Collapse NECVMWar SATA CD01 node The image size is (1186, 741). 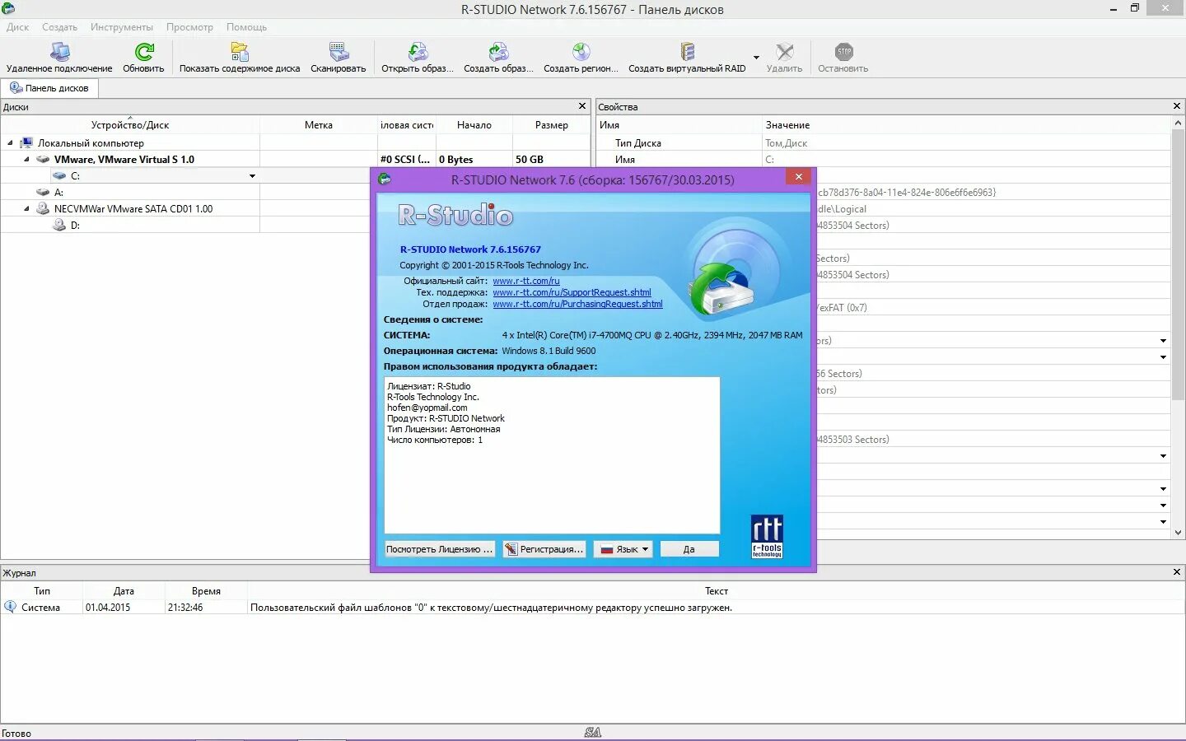click(26, 209)
